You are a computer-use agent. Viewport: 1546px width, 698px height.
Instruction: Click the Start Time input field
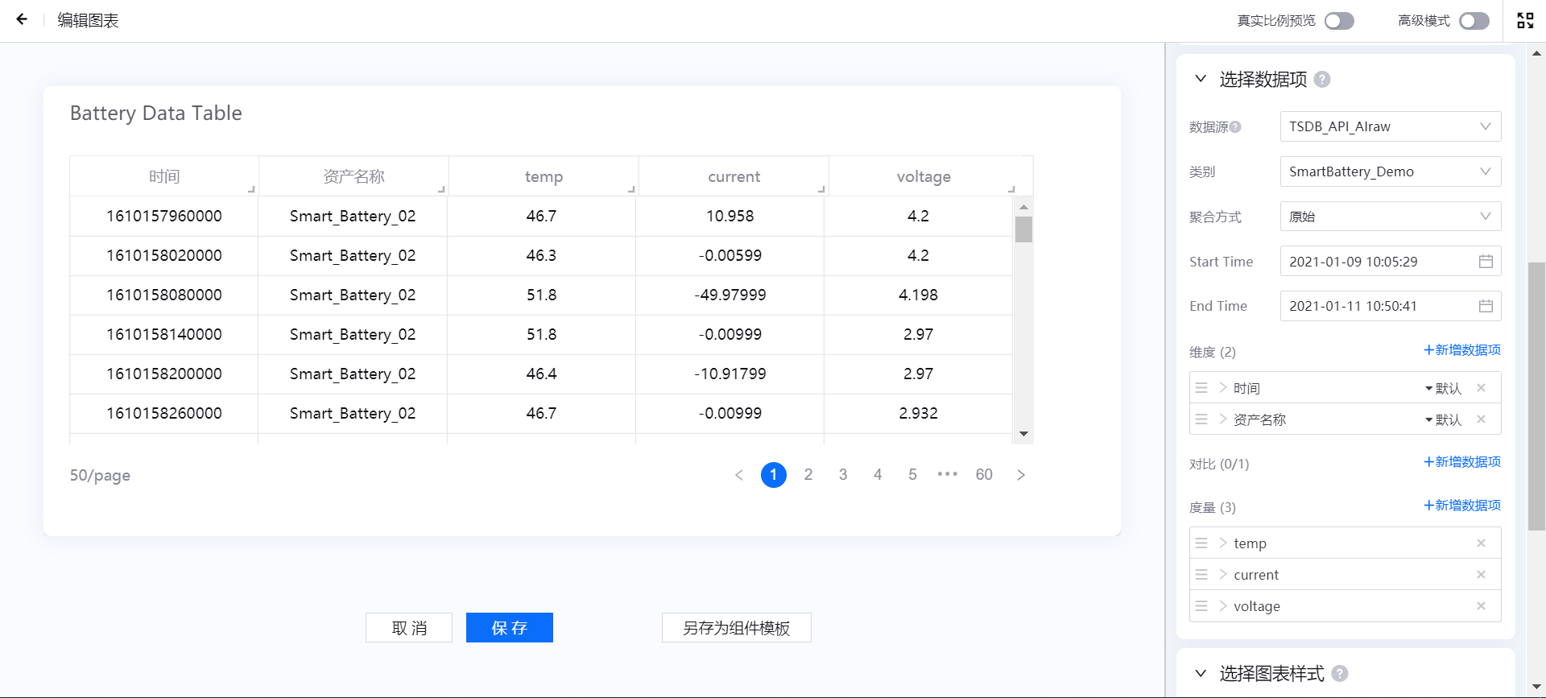tap(1391, 262)
